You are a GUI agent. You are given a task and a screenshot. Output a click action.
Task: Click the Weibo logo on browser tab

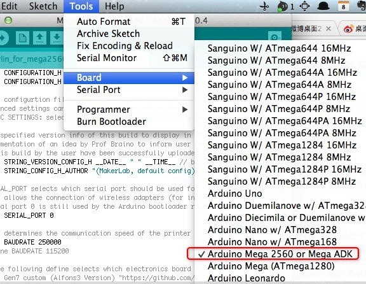pos(348,29)
